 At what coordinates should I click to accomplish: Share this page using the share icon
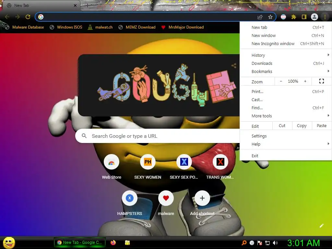tap(260, 17)
